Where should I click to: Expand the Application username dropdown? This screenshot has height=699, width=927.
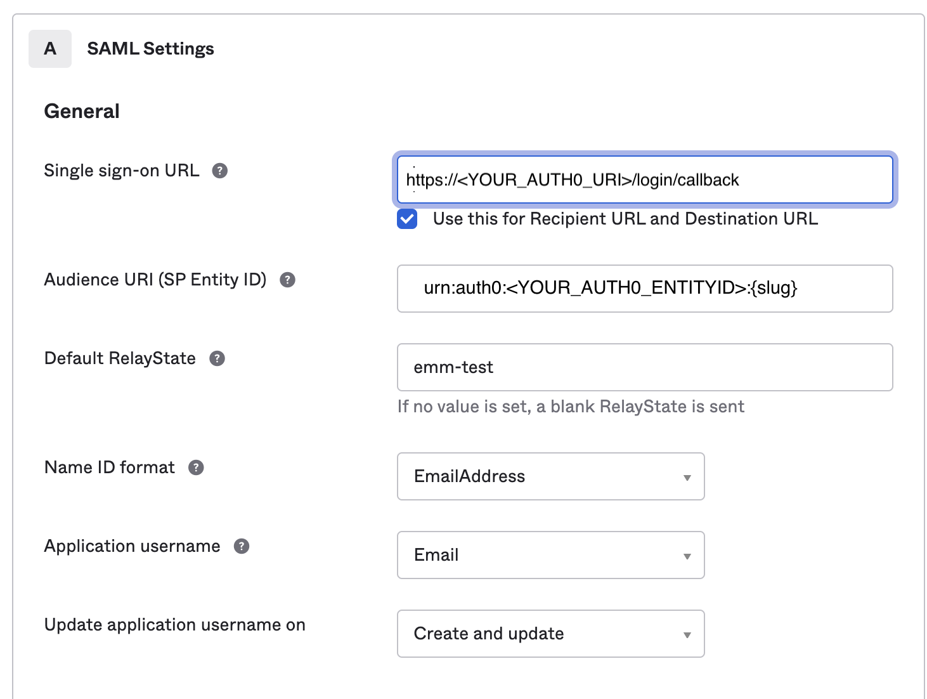(x=550, y=555)
